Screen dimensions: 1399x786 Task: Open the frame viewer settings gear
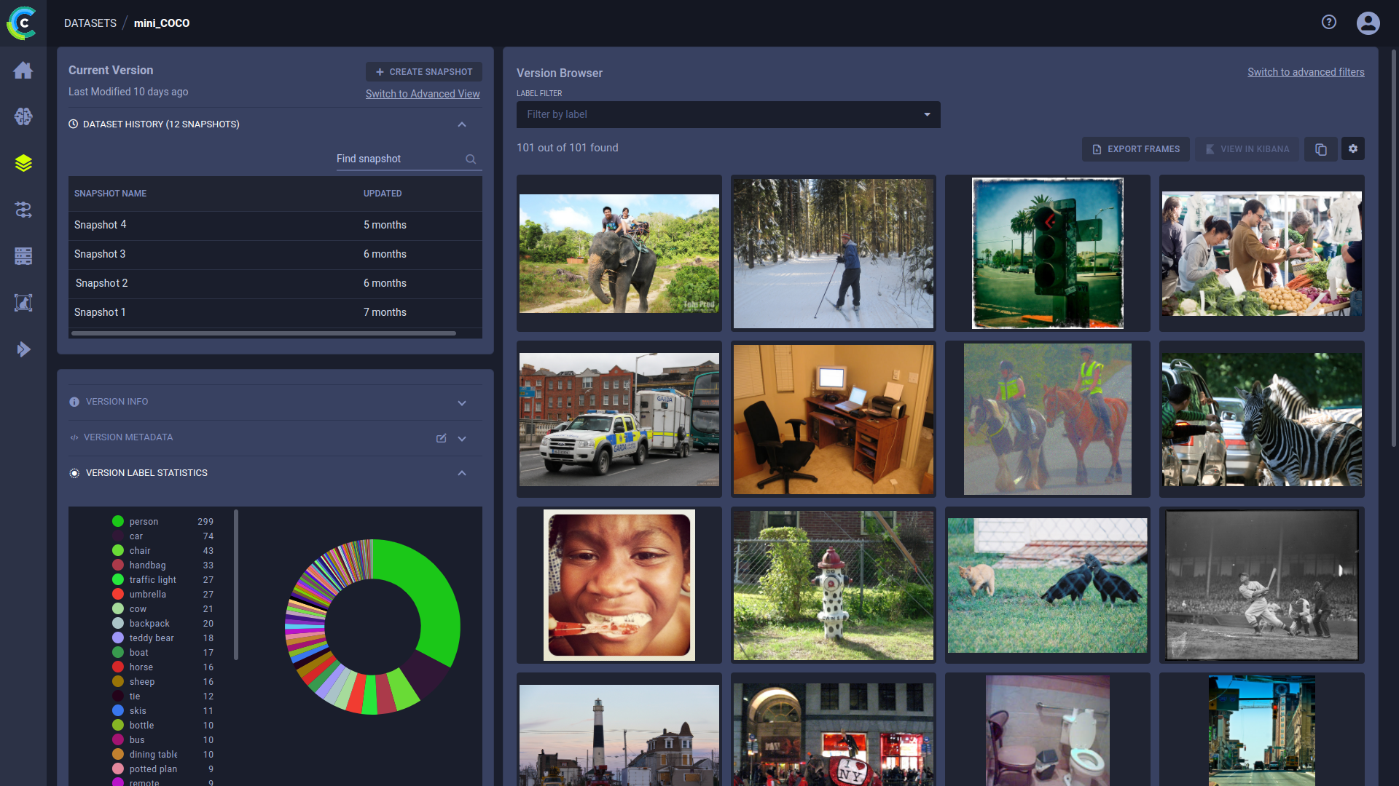coord(1353,149)
